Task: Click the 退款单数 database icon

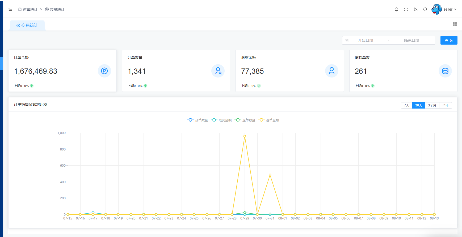Action: click(445, 71)
